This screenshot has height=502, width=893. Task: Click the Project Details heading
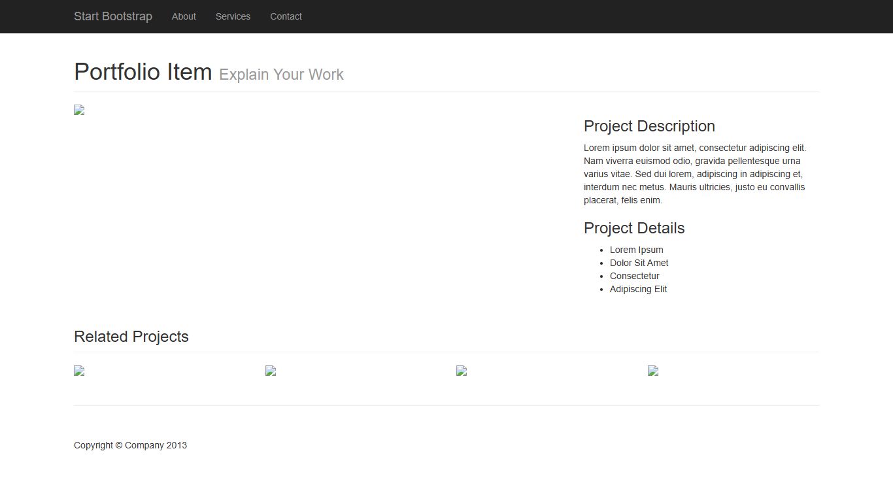(x=634, y=228)
